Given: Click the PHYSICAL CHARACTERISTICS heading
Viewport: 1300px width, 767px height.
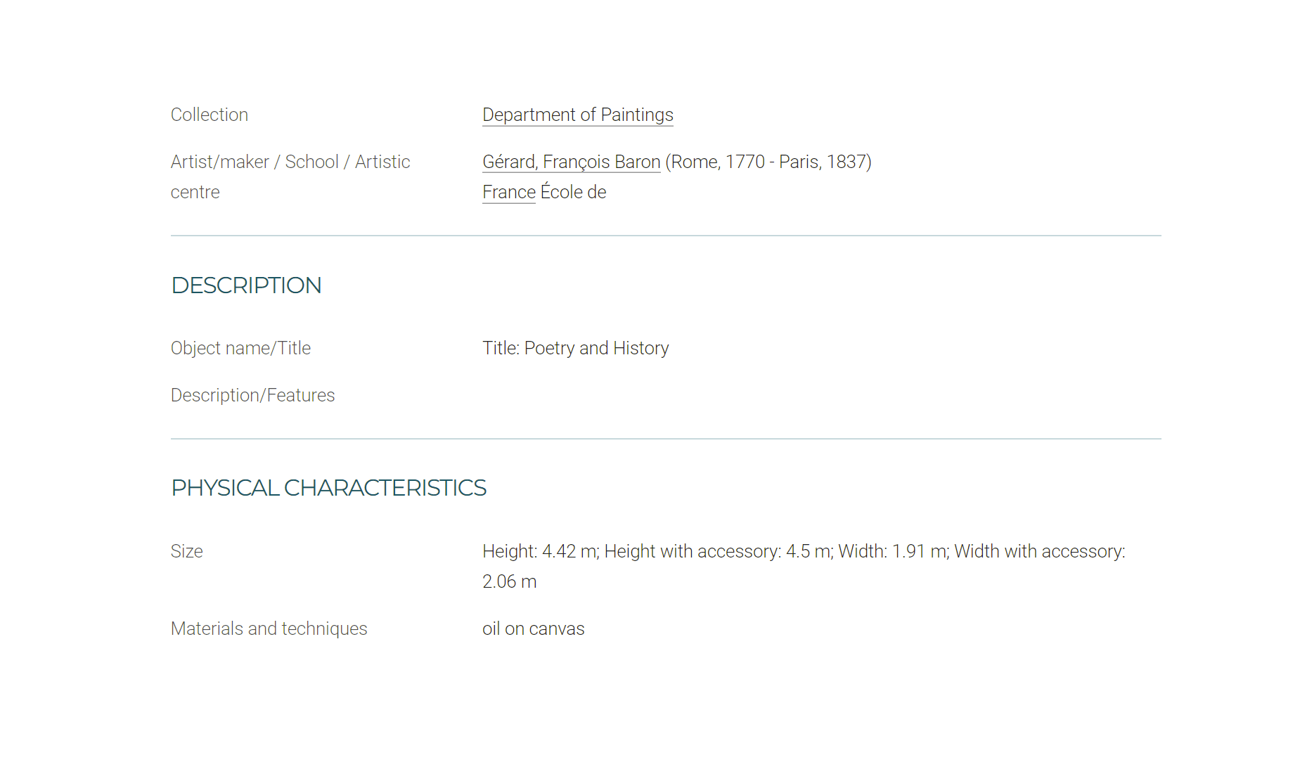Looking at the screenshot, I should click(329, 488).
